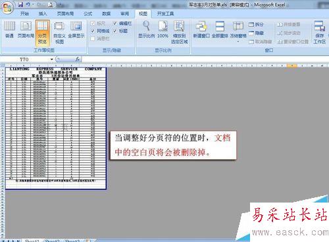Select the Sheet1 tab
Viewport: 329px width, 242px height.
[x=32, y=241]
